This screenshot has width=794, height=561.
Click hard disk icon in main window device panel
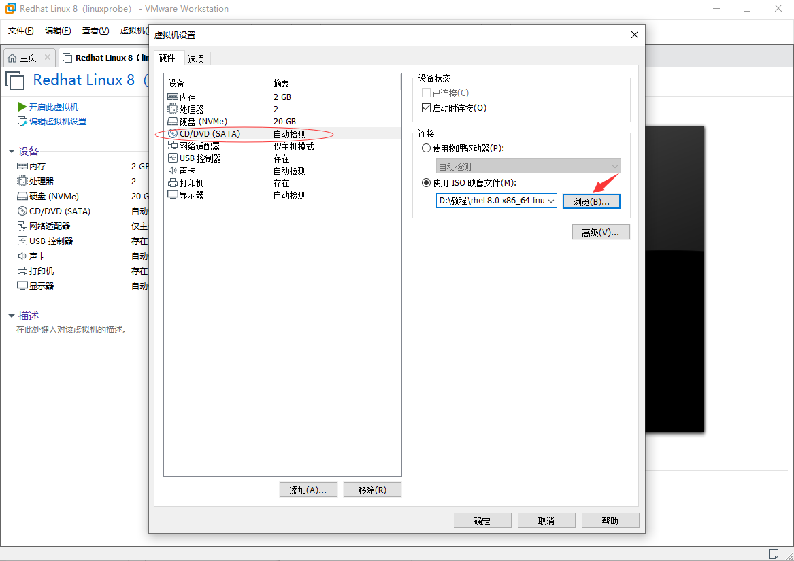point(22,196)
